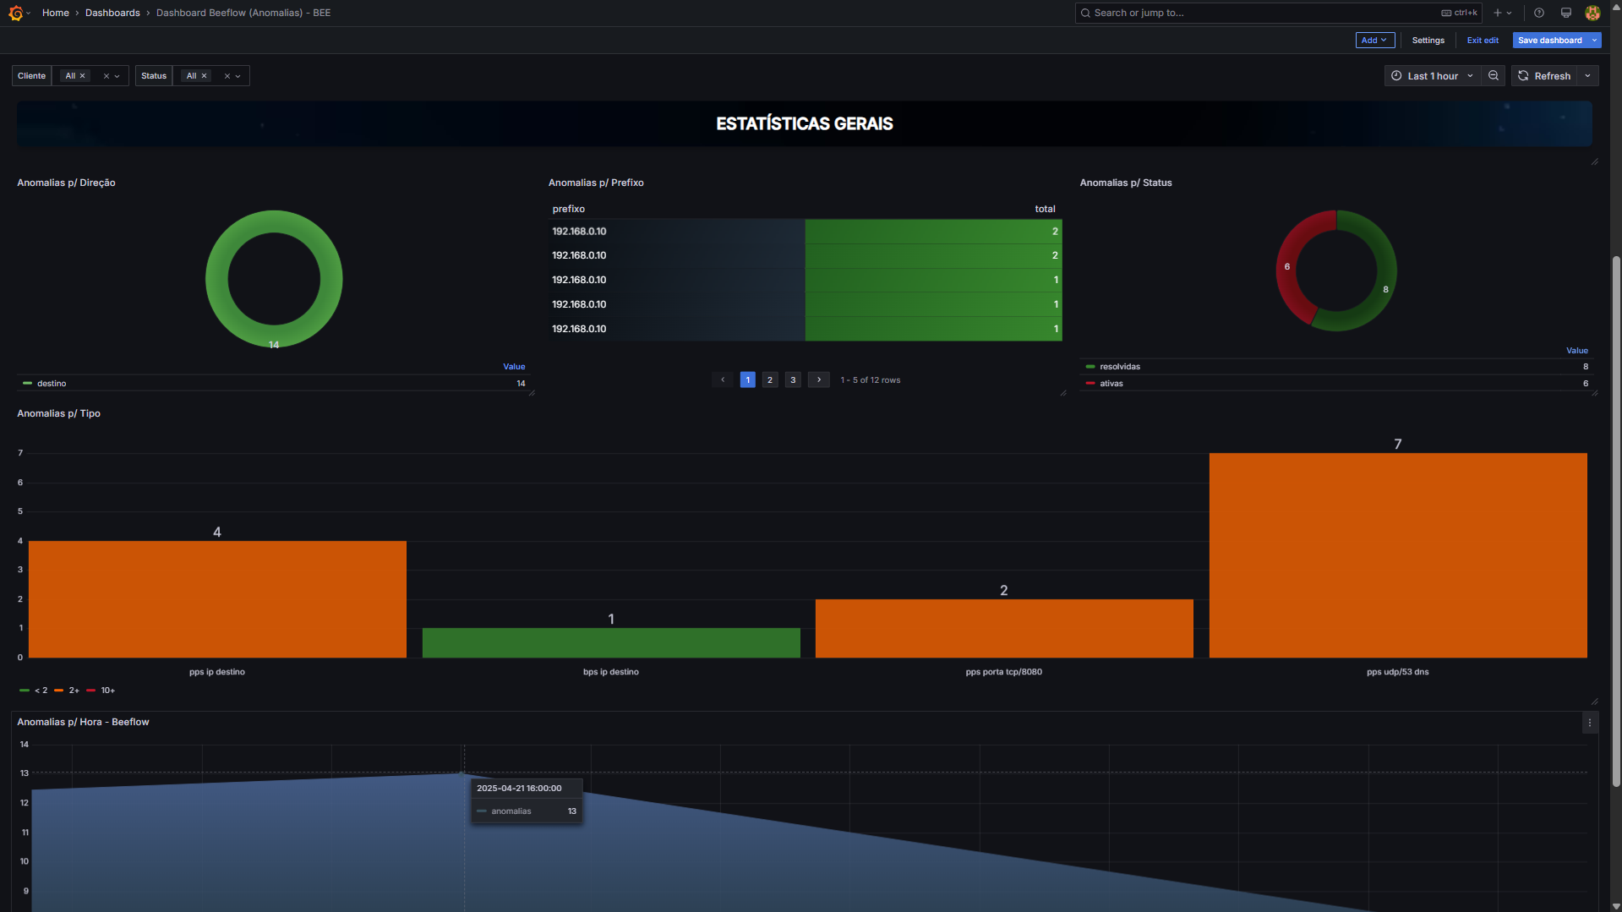
Task: Select the monitor display icon in top bar
Action: (x=1565, y=13)
